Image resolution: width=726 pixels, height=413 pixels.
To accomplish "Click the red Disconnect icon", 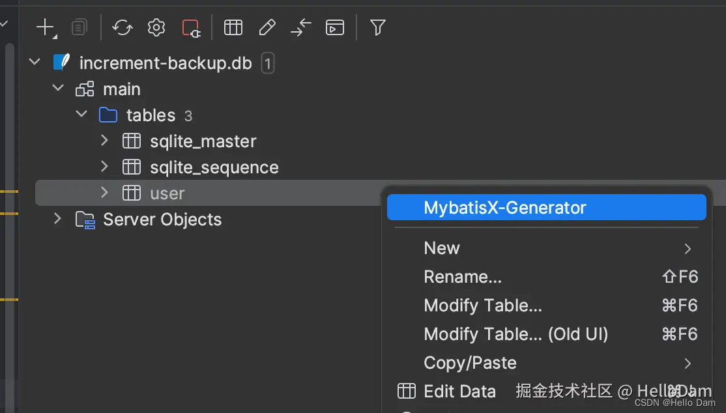I will point(191,27).
